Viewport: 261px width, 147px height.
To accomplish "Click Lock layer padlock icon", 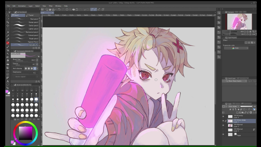I will pyautogui.click(x=238, y=109).
